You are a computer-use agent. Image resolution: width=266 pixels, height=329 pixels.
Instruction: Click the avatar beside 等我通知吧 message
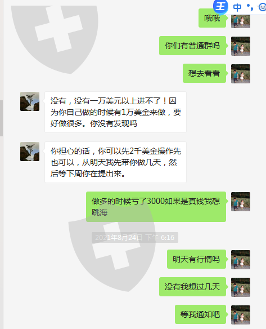(241, 315)
